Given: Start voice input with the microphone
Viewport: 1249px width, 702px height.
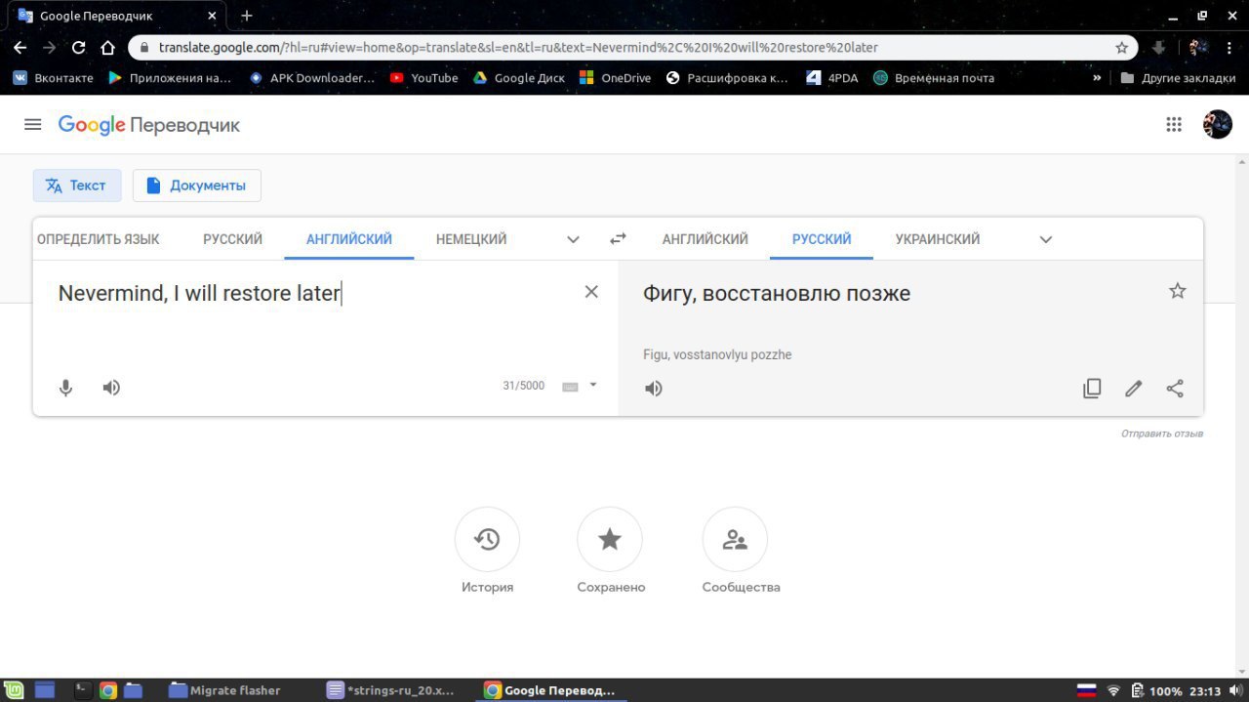Looking at the screenshot, I should point(65,388).
